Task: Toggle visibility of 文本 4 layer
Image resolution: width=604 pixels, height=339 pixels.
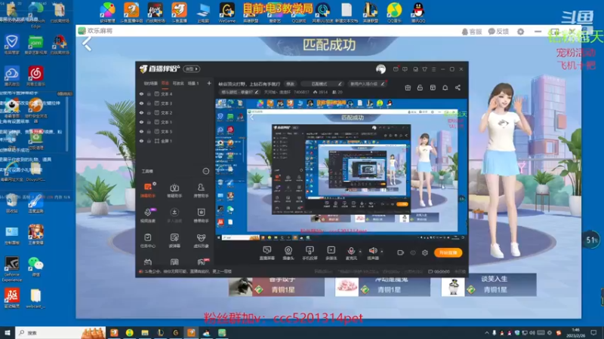Action: 141,93
